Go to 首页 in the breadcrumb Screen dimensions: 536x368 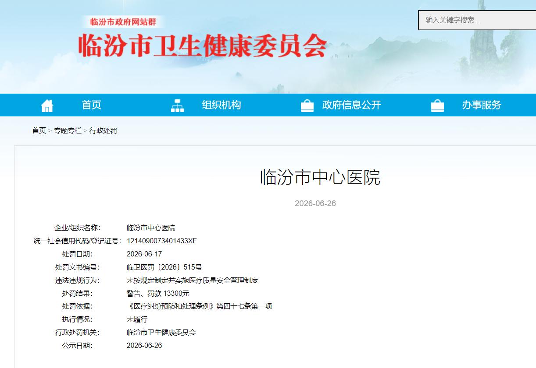[x=39, y=130]
